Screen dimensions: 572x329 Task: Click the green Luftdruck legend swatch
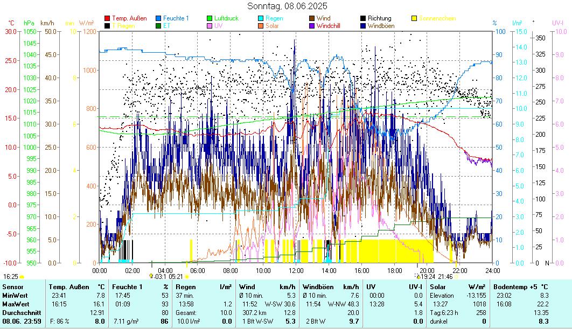coord(210,18)
